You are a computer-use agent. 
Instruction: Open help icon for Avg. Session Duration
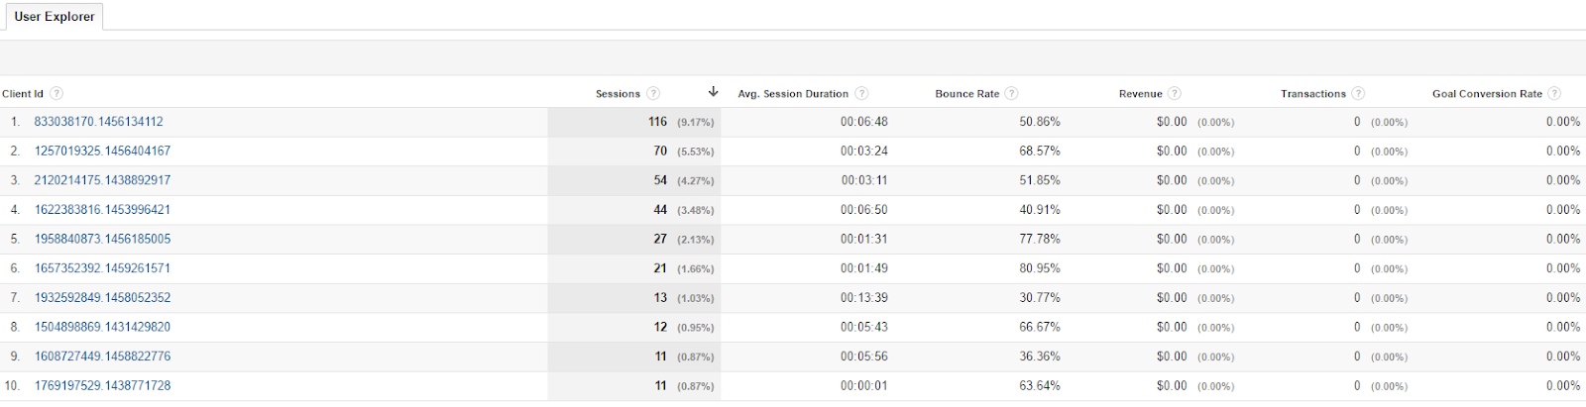click(861, 94)
